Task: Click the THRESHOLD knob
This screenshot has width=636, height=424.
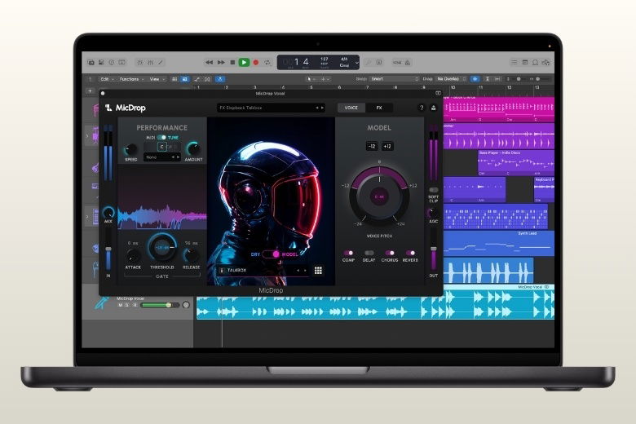Action: click(161, 248)
